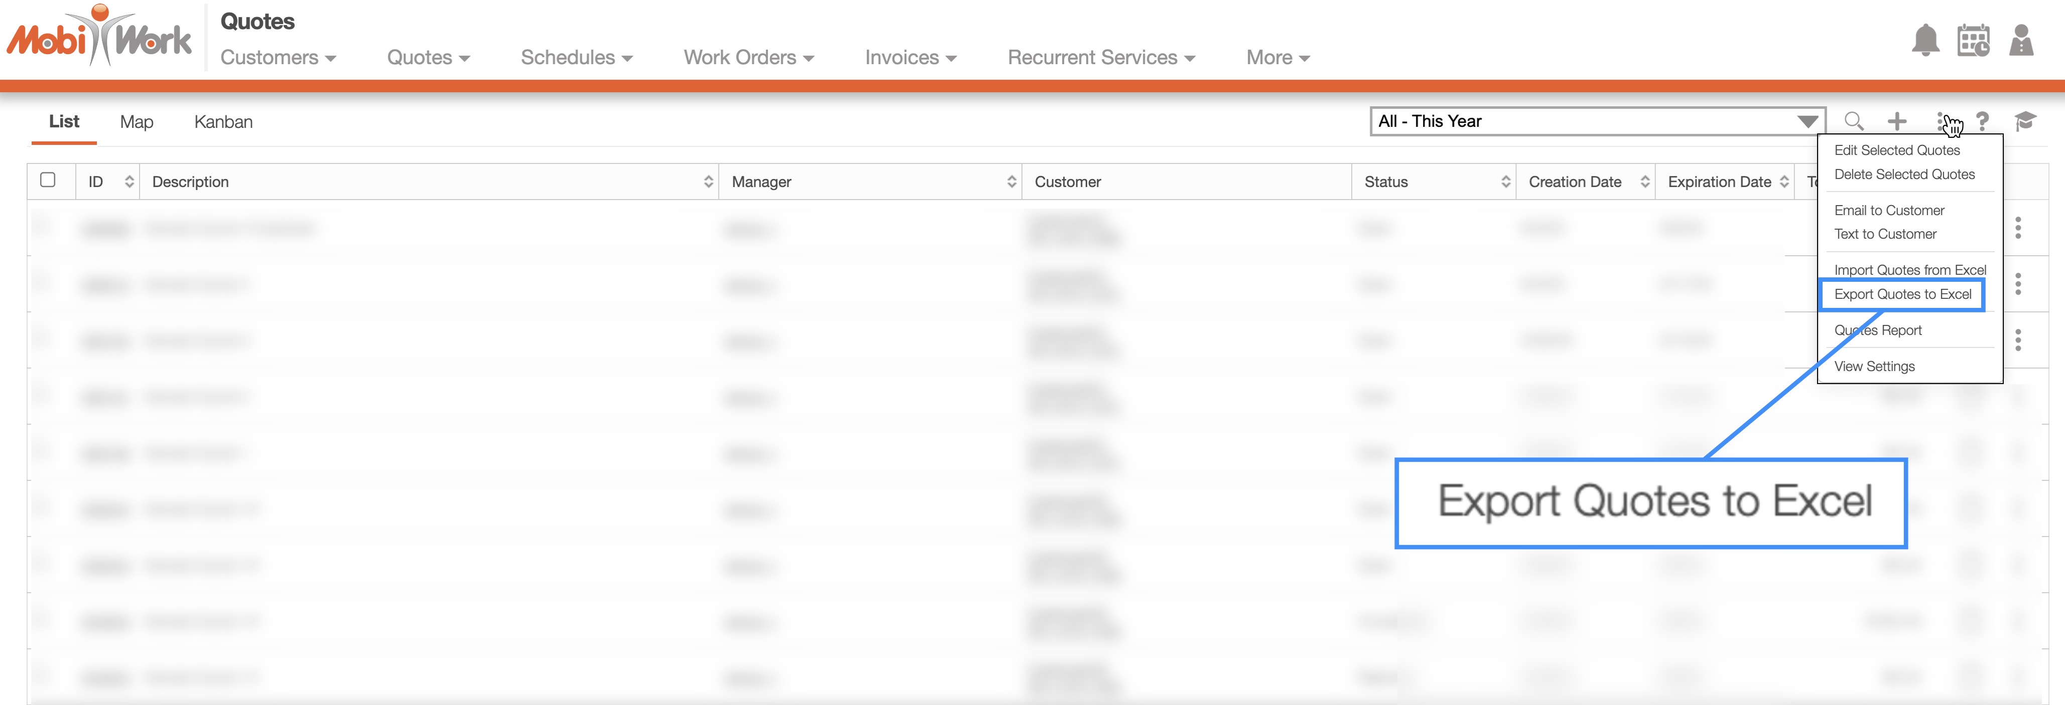The image size is (2065, 705).
Task: Tick the select-all checkbox in table header
Action: [x=48, y=180]
